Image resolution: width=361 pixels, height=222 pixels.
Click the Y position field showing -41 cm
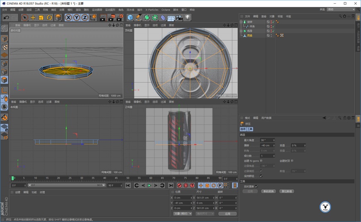click(183, 203)
